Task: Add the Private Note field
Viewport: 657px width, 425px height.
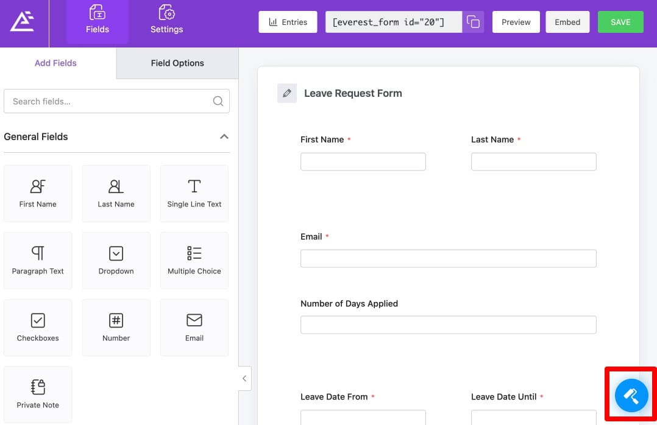Action: (38, 395)
